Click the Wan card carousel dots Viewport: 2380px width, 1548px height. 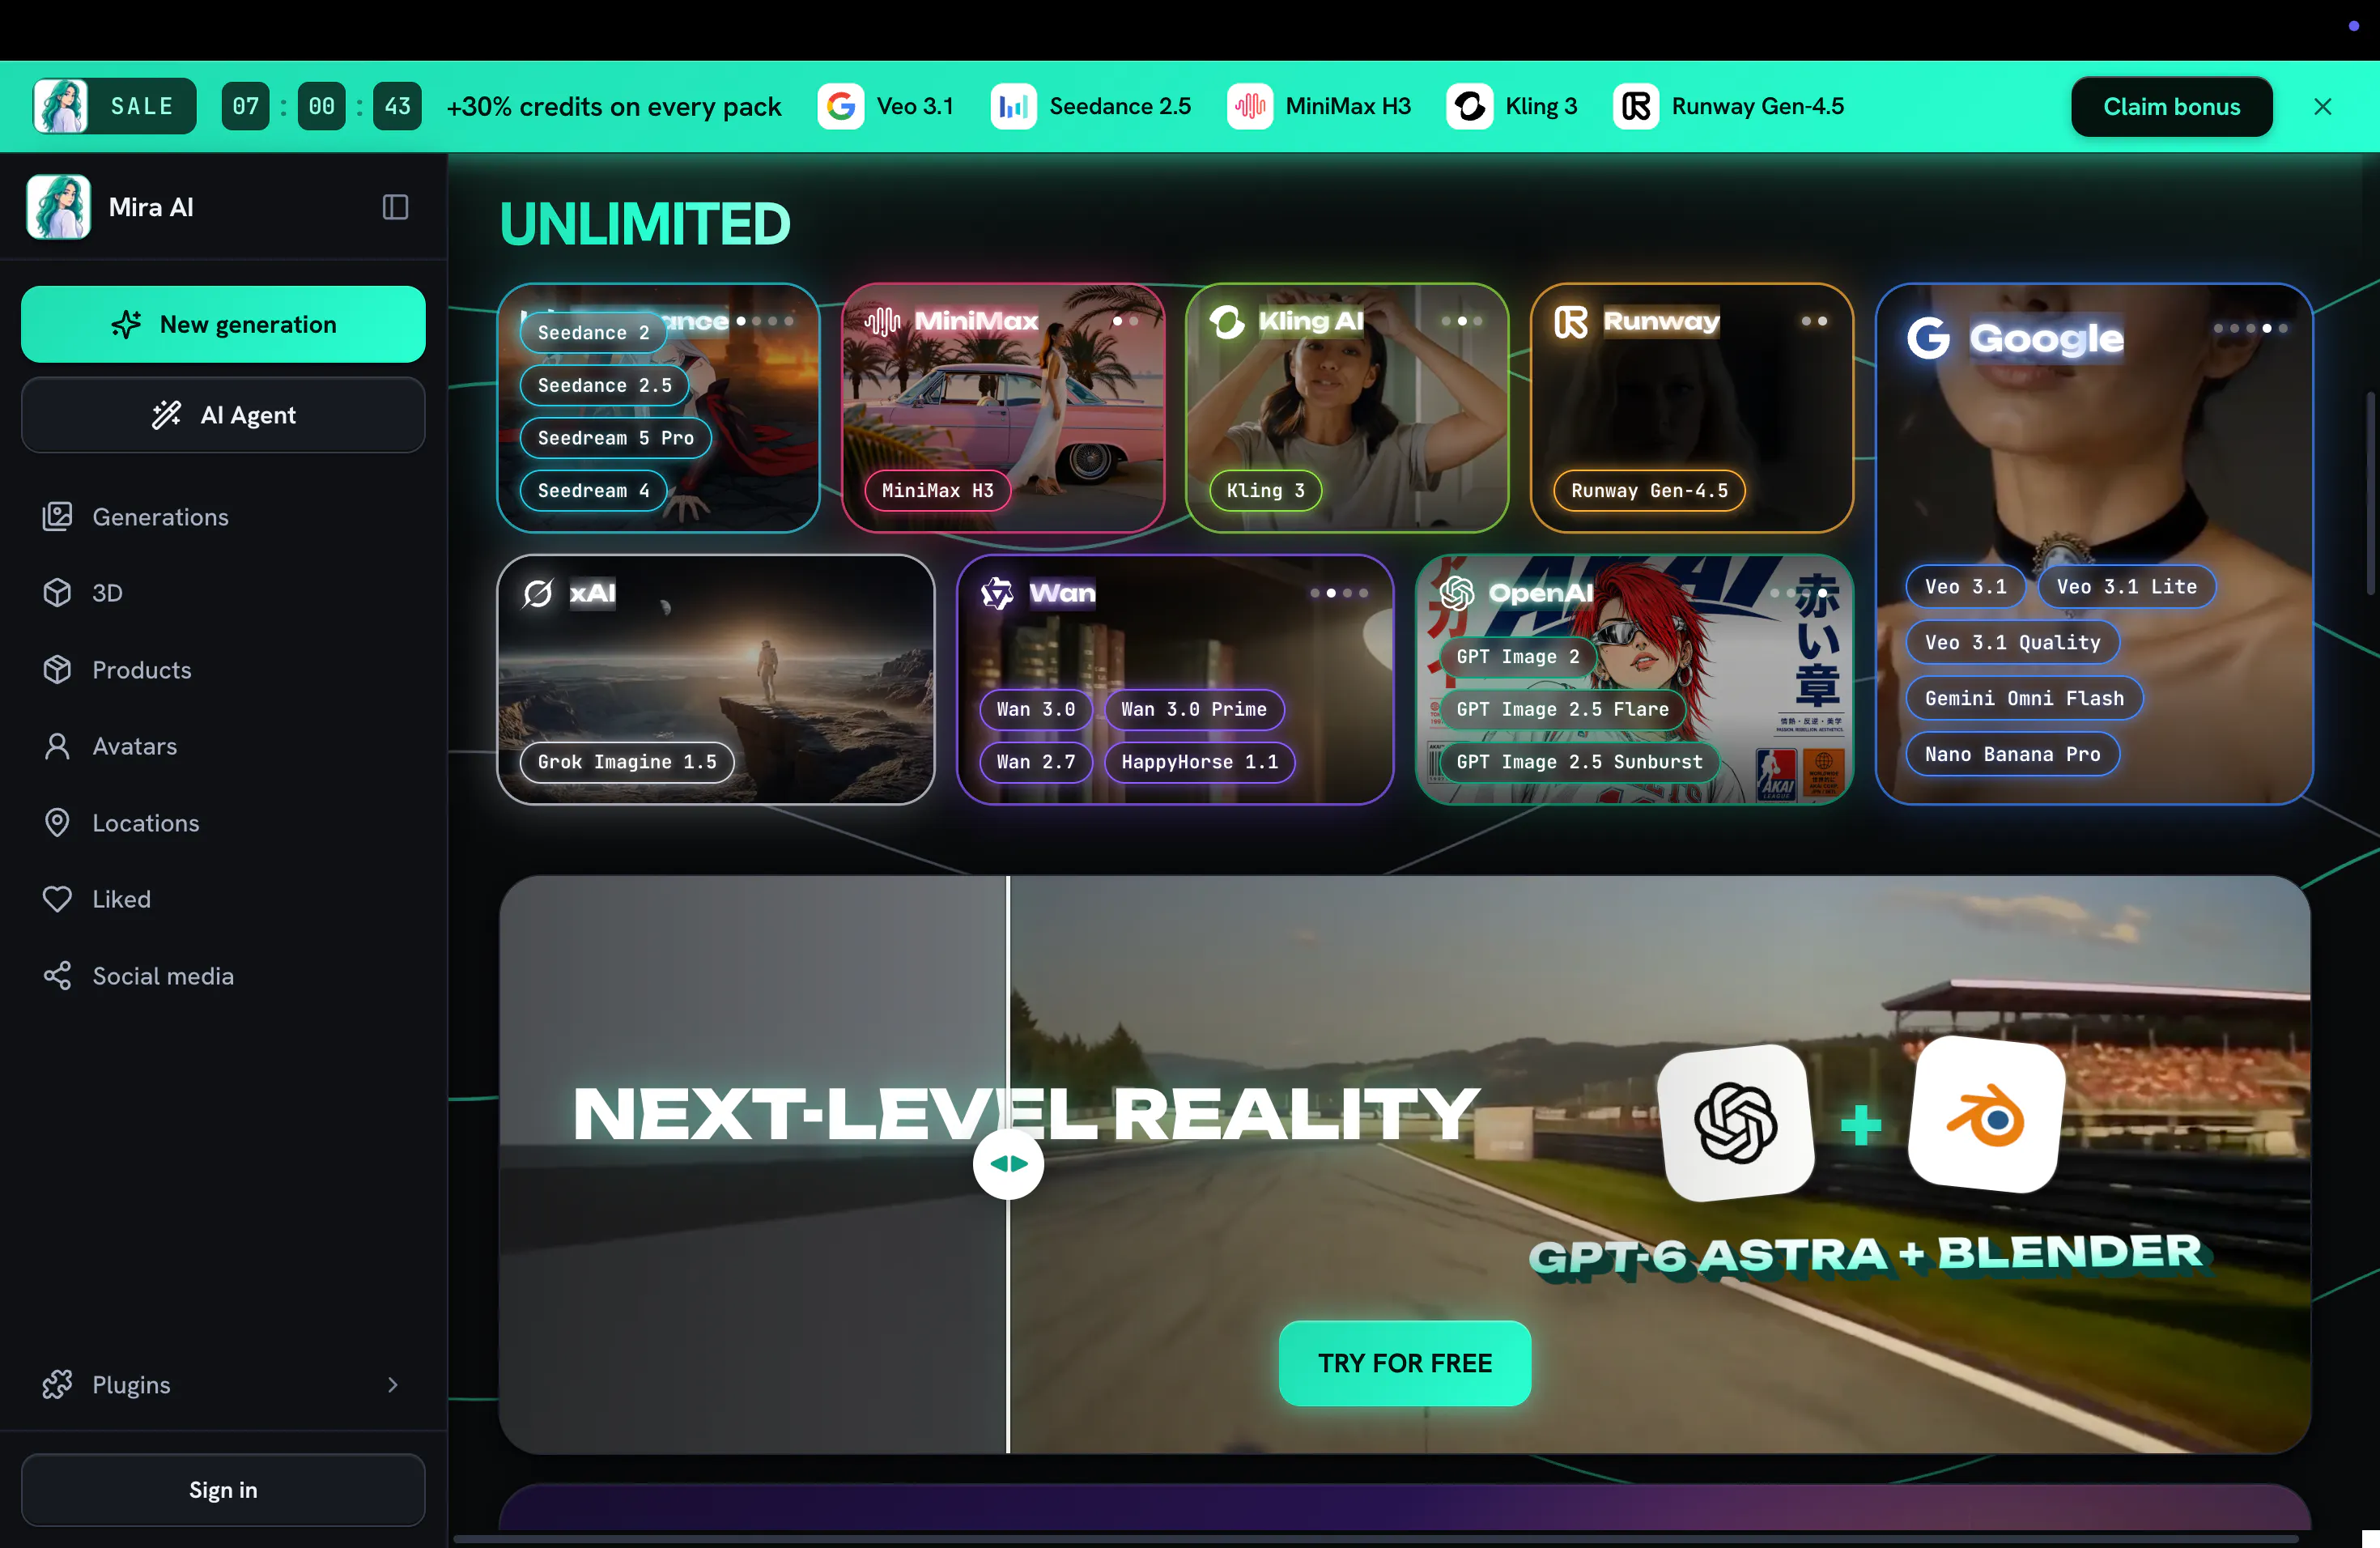pyautogui.click(x=1339, y=593)
